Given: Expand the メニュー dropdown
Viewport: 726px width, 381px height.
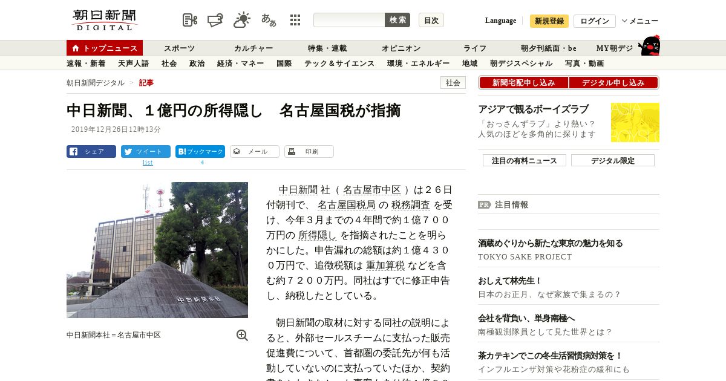Looking at the screenshot, I should tap(640, 21).
